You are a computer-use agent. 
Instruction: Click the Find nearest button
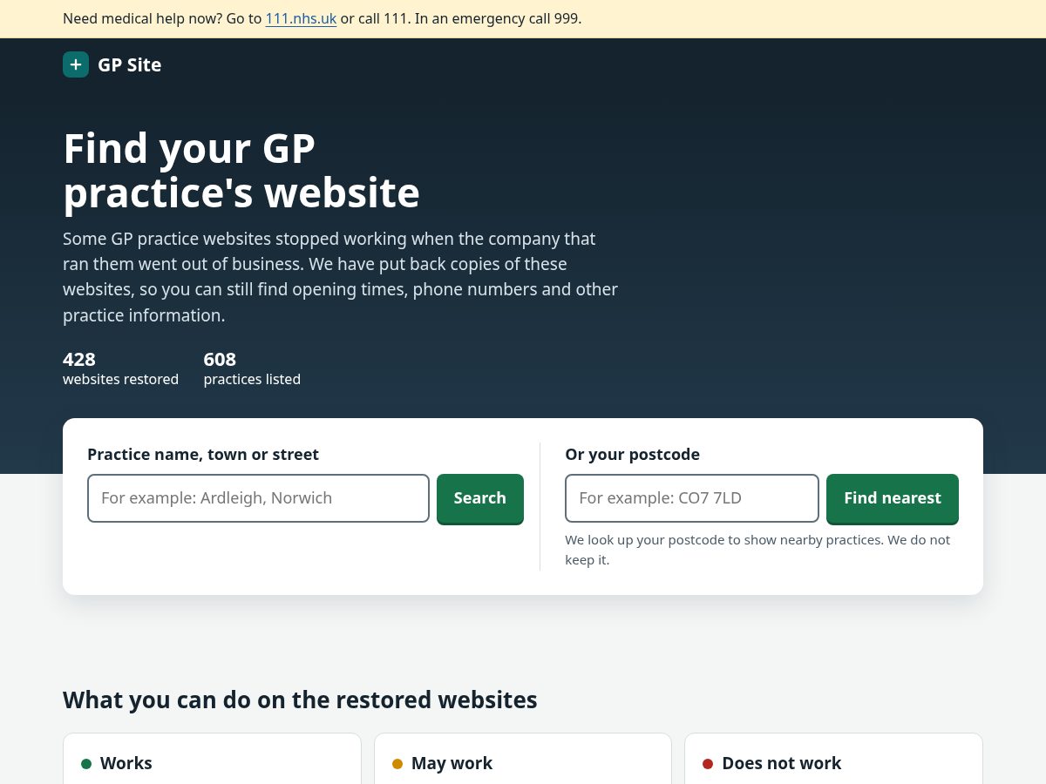tap(893, 498)
